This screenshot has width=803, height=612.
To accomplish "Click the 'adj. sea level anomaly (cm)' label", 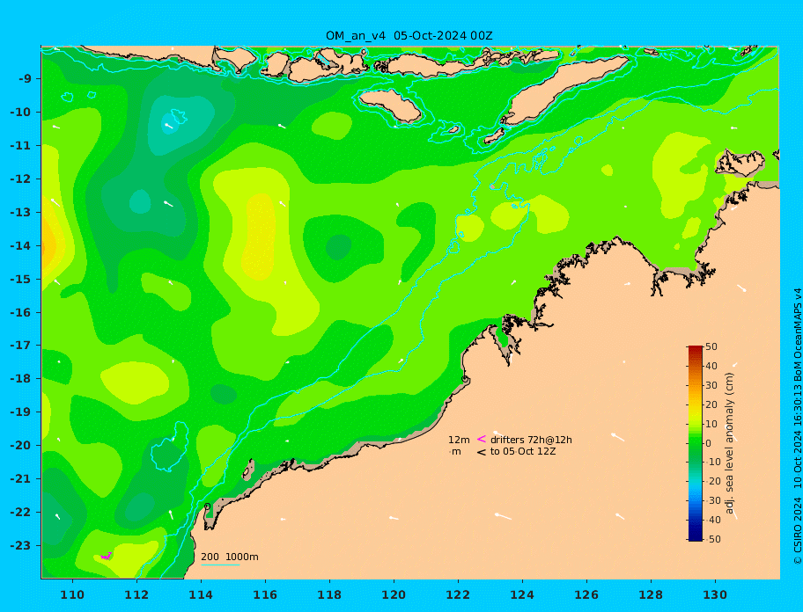I will coord(729,443).
